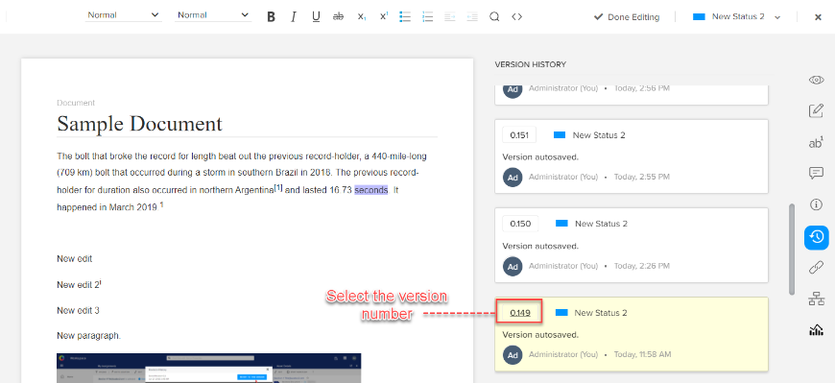Viewport: 835px width, 383px height.
Task: Click the 'Today, 2:55 PM' timestamp
Action: pyautogui.click(x=642, y=177)
